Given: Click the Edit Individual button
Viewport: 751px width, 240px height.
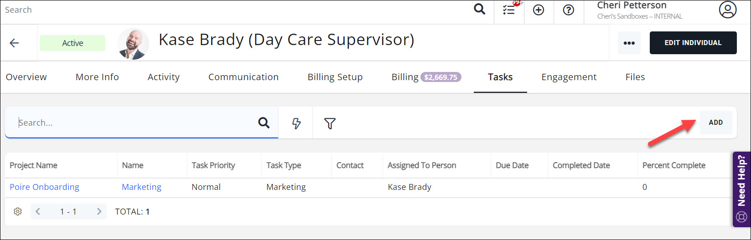Looking at the screenshot, I should (693, 43).
